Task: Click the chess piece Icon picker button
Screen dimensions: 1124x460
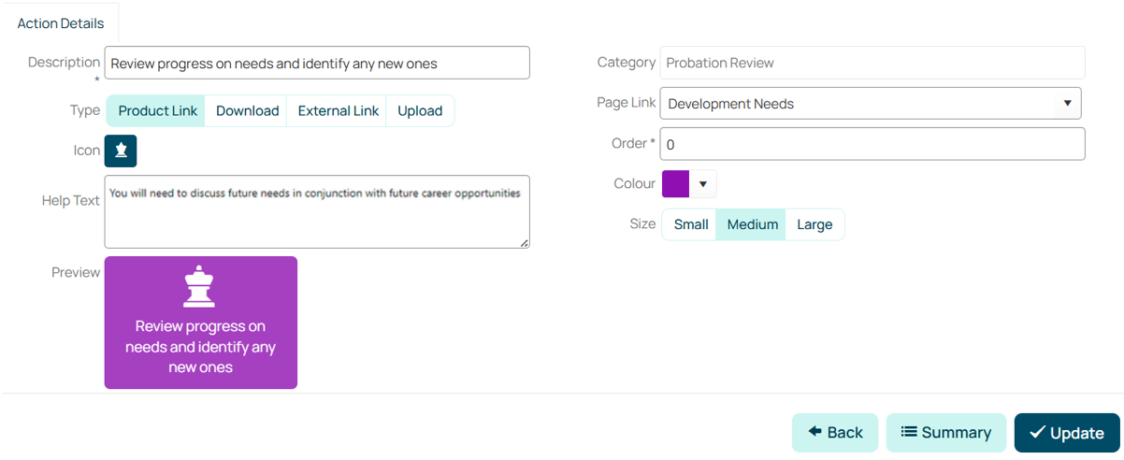Action: pos(121,151)
